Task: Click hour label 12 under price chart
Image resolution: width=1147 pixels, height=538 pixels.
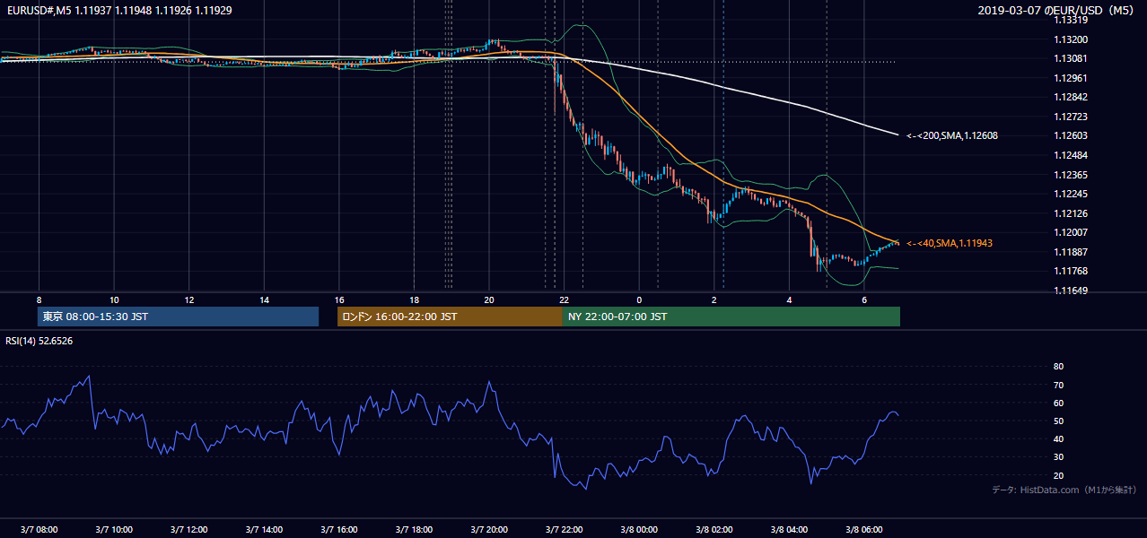Action: tap(188, 299)
